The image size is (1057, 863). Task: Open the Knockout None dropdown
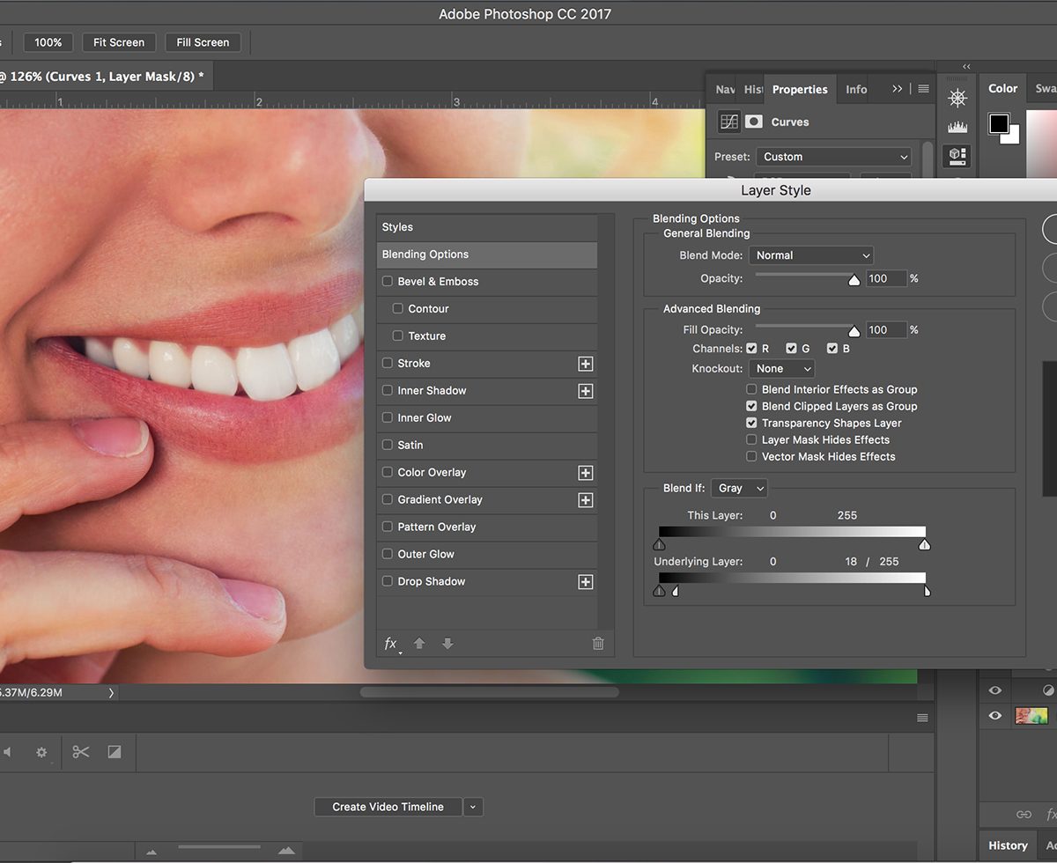(x=781, y=369)
